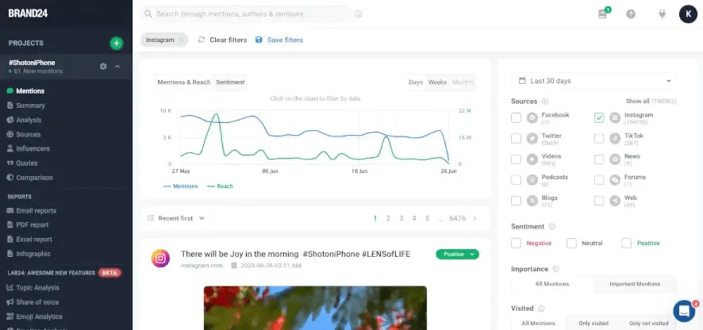Open the chat support bubble
Screen dimensions: 703x330
(684, 310)
